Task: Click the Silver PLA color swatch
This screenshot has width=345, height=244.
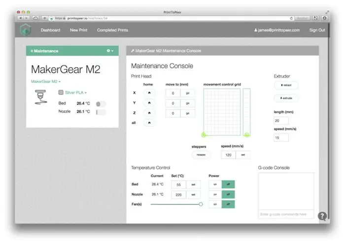Action: click(x=61, y=92)
